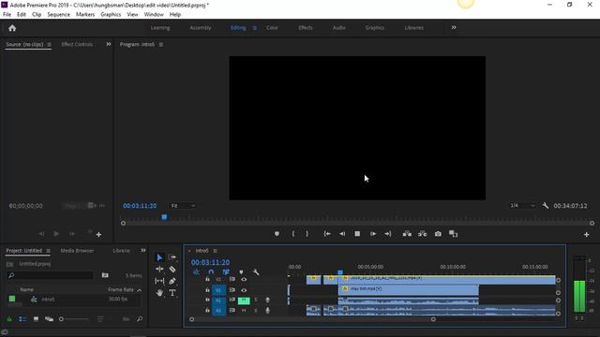The image size is (600, 337).
Task: Expand hidden workspaces chevron
Action: click(454, 27)
